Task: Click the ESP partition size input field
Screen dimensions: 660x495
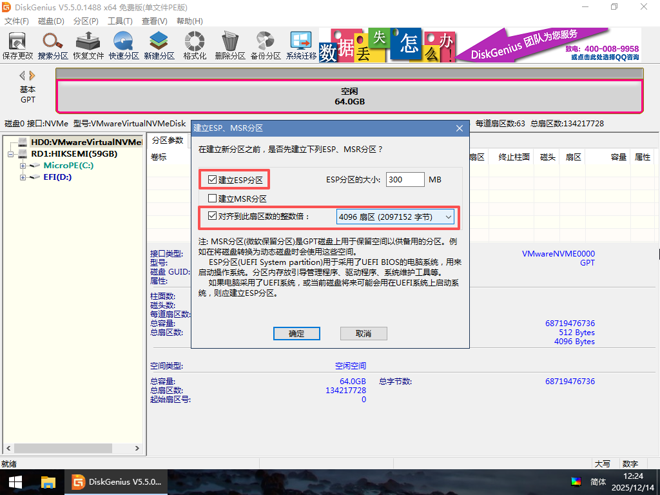Action: coord(405,180)
